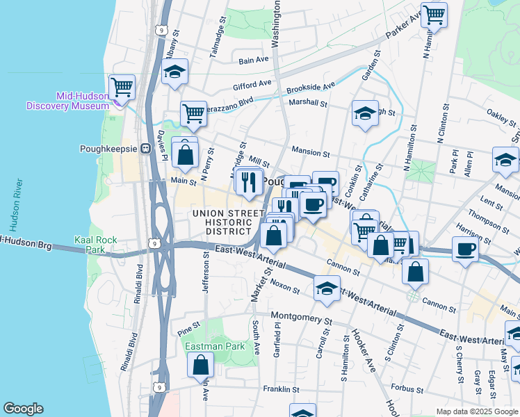The width and height of the screenshot is (520, 417).
Task: Click the Eastman Park label
Action: [x=215, y=346]
